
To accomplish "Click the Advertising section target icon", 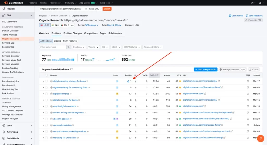I will 4,132.
